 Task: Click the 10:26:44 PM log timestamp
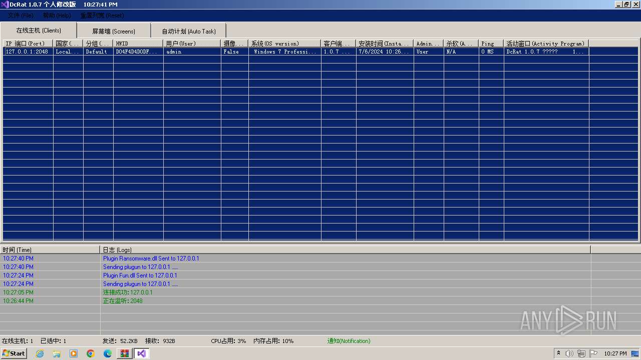18,301
